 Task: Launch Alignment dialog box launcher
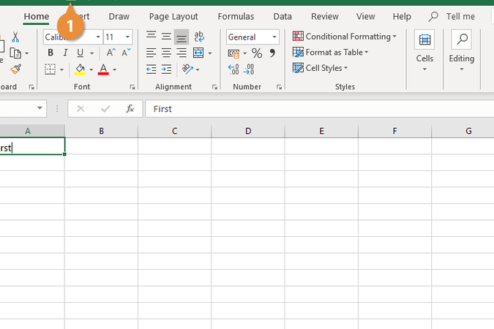(214, 87)
